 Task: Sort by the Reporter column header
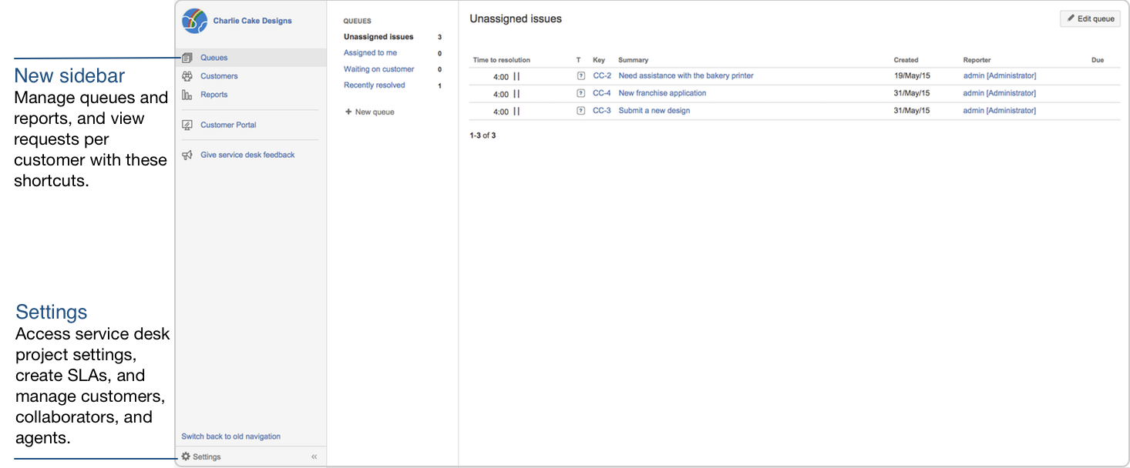tap(977, 60)
